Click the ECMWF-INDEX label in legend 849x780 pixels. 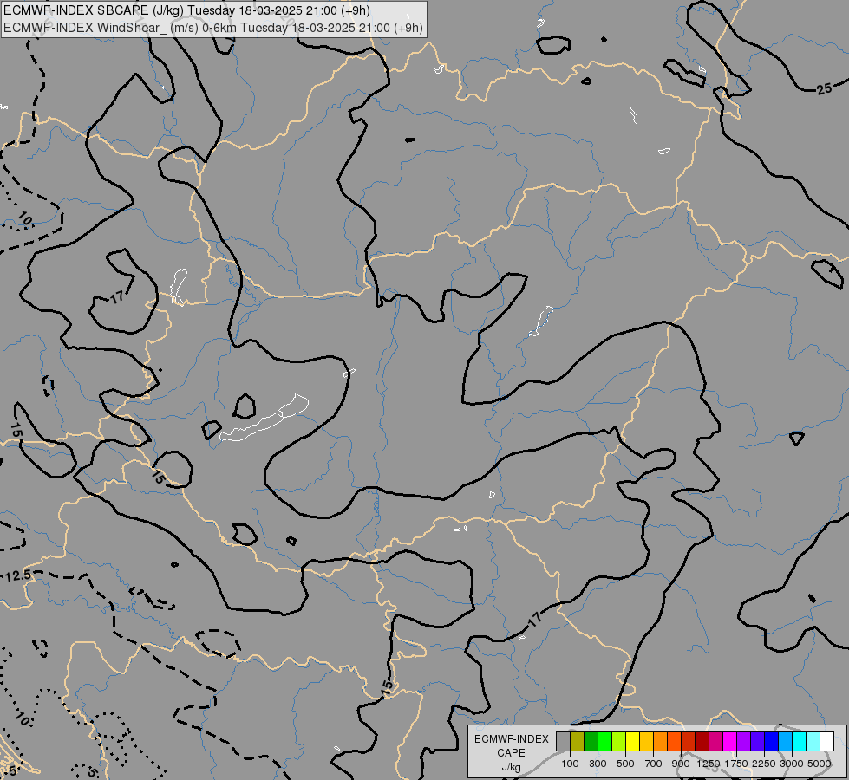click(x=512, y=739)
